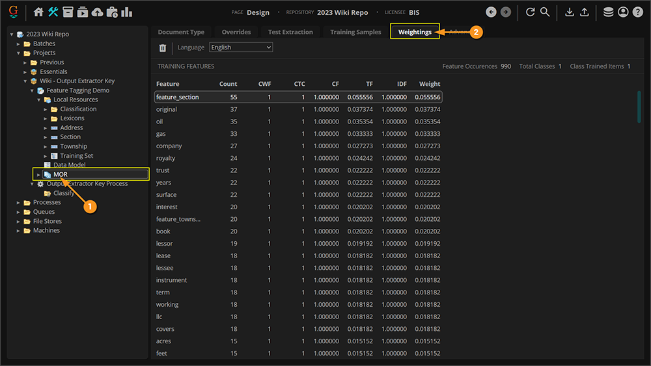Sort by the Weight column header
Image resolution: width=651 pixels, height=366 pixels.
pos(429,84)
